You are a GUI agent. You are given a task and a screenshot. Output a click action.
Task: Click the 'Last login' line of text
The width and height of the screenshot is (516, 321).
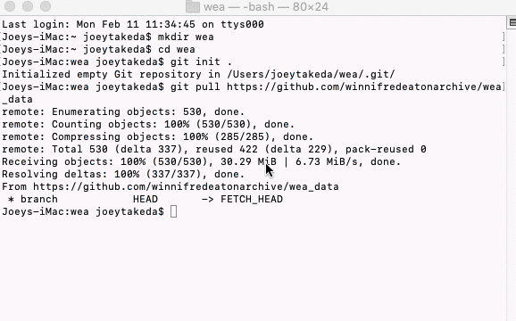133,24
